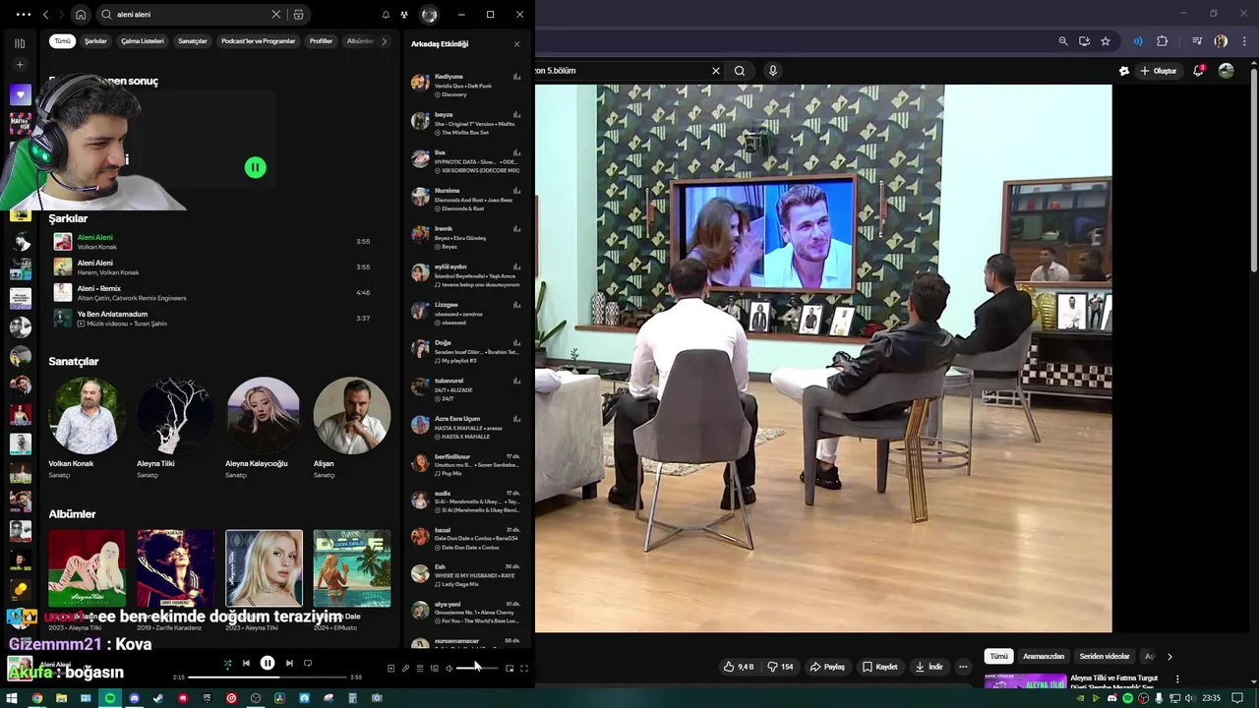Open Spotify mini player
1259x708 pixels.
510,669
